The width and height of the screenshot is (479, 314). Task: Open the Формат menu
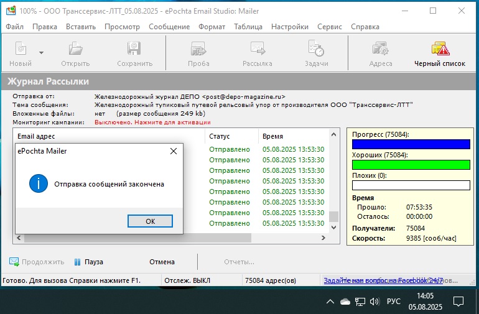[212, 27]
